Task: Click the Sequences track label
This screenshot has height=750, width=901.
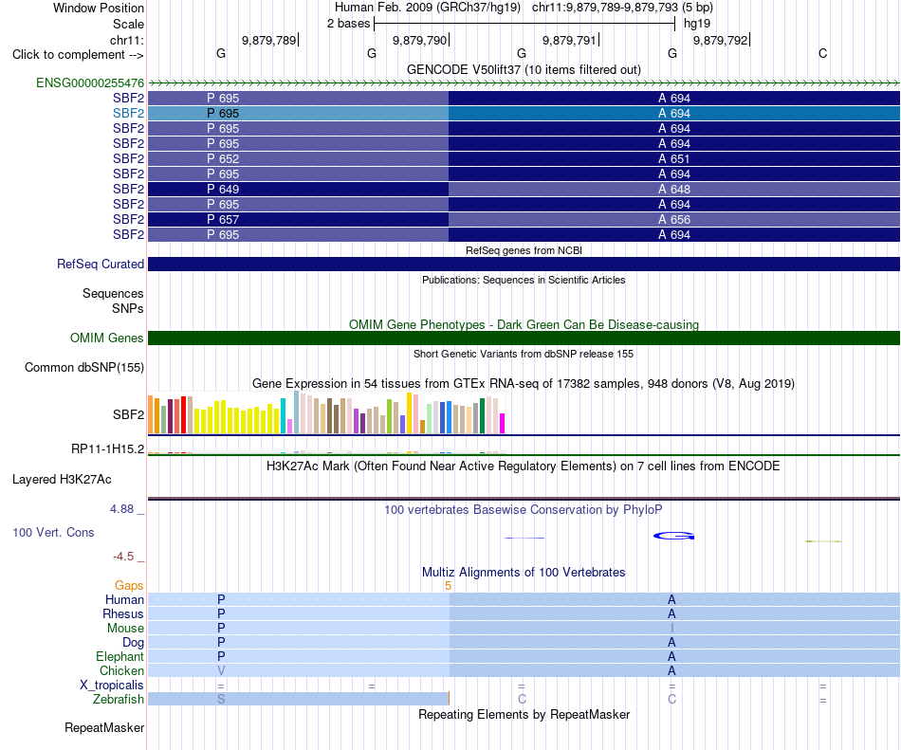Action: point(113,293)
